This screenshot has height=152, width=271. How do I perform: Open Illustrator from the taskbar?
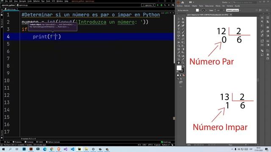pyautogui.click(x=31, y=149)
